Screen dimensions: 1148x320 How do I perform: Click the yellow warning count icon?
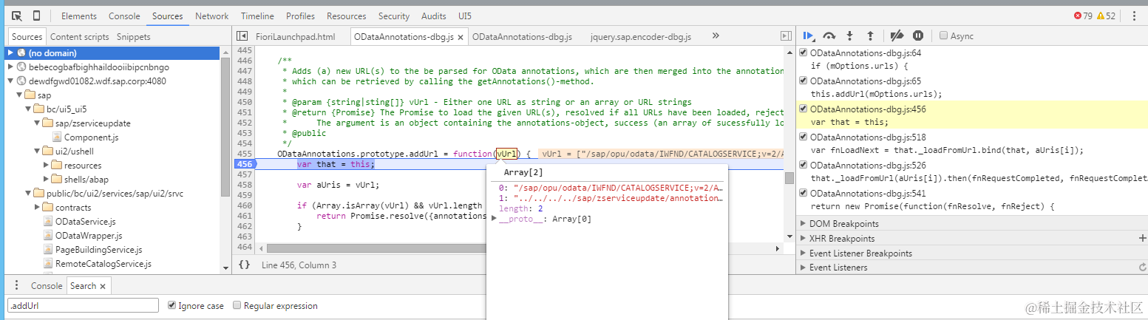[1101, 16]
